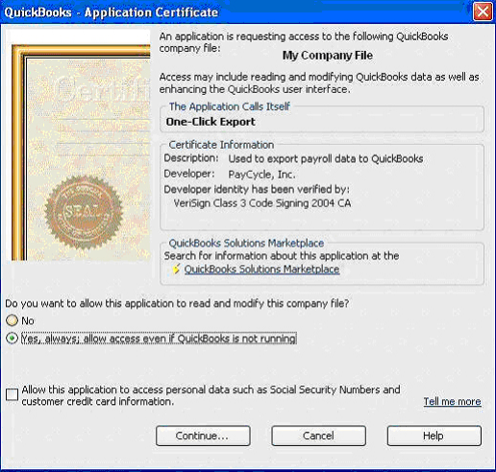Click the Tell me more link
Image resolution: width=496 pixels, height=472 pixels.
452,401
